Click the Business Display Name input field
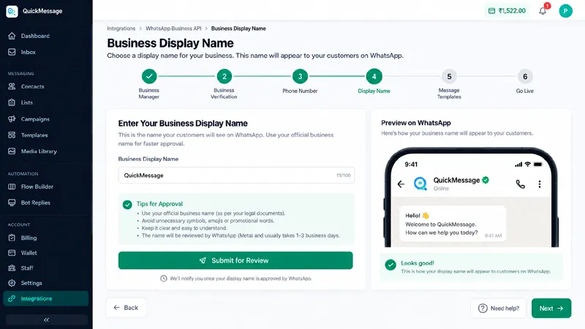This screenshot has height=329, width=585. 236,175
